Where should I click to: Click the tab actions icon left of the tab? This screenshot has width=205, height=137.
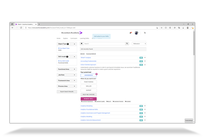[x=12, y=24]
